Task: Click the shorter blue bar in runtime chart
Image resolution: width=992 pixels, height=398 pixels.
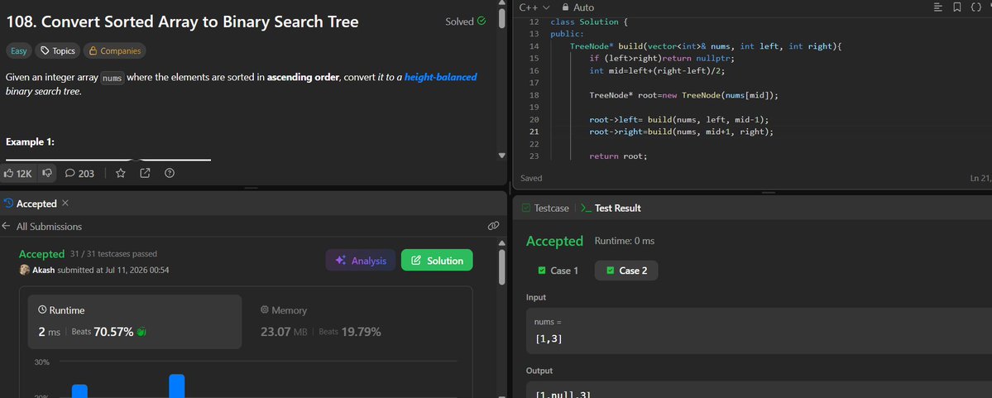Action: pos(79,391)
